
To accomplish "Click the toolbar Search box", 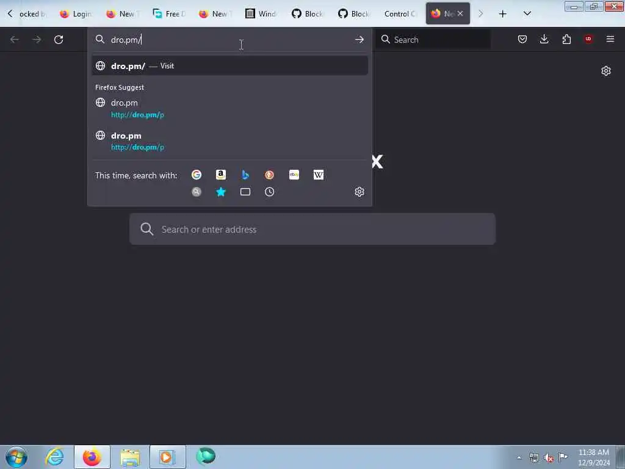I will pos(433,40).
